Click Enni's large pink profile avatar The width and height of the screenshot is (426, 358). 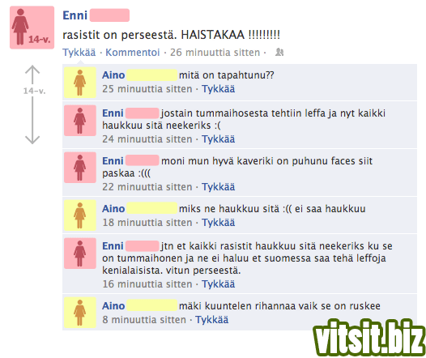click(32, 28)
